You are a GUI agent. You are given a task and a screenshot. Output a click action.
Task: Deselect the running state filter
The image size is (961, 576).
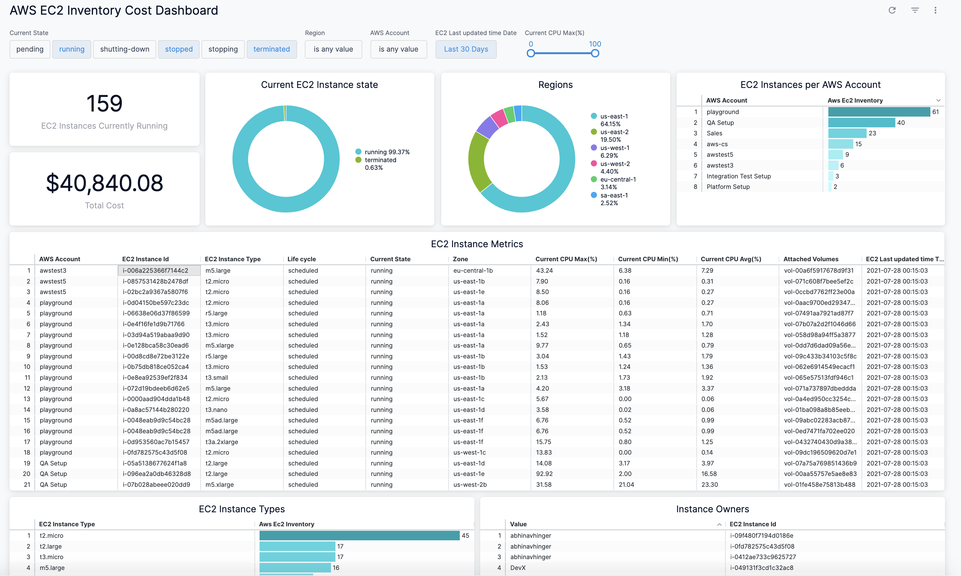pos(71,49)
